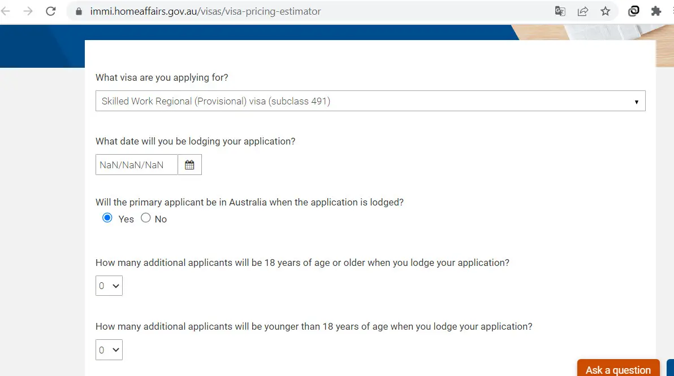Bookmark this page with the star icon
674x376 pixels.
tap(605, 11)
